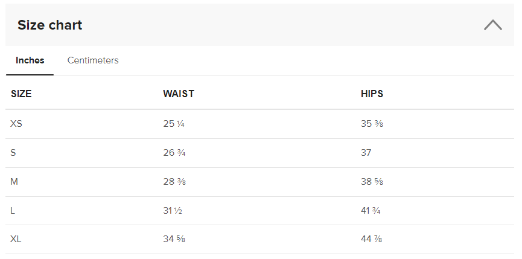Click M waist value 28 ⅜
Viewport: 522px width, 259px height.
(174, 182)
